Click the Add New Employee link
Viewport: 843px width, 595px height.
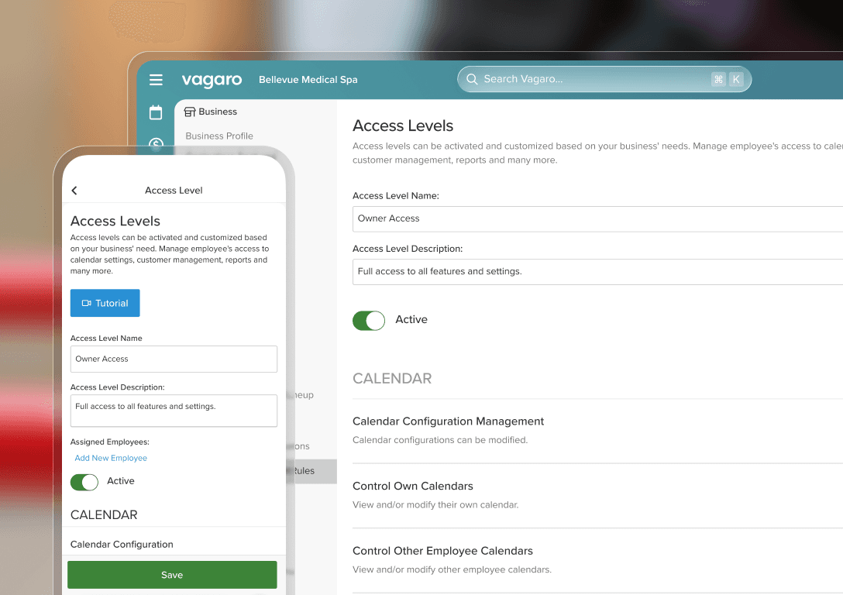point(111,459)
